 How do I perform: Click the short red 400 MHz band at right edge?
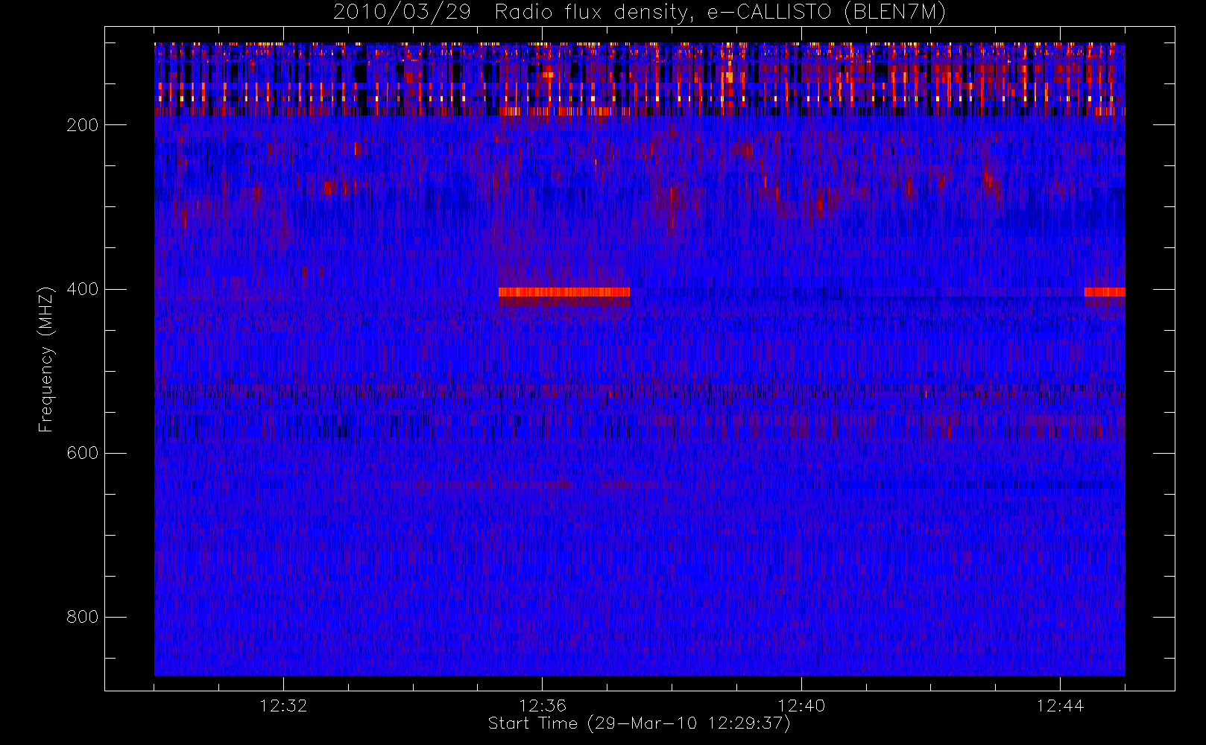point(1105,292)
